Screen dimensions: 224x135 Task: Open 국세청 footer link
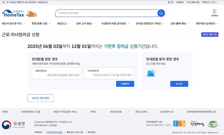5,112
